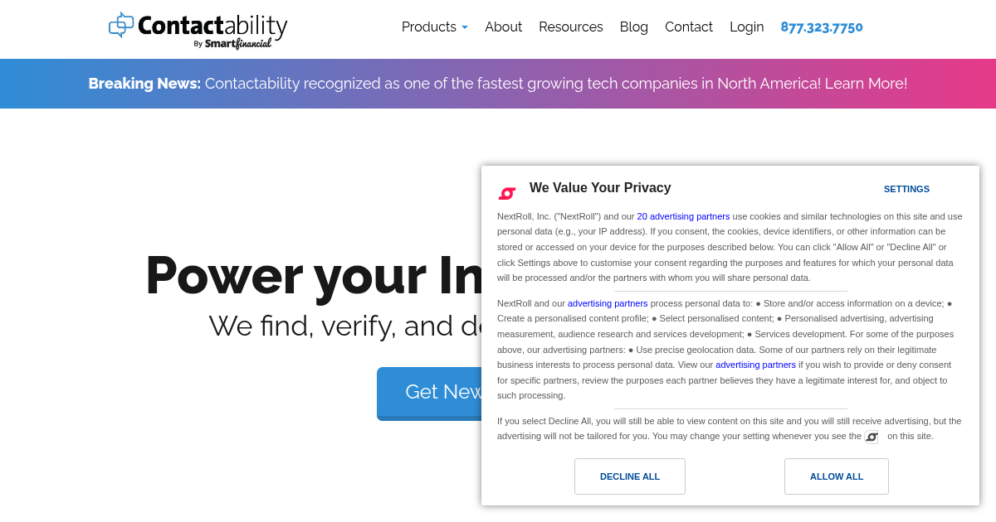Open the Resources page from navigation
The width and height of the screenshot is (996, 522).
pos(571,27)
